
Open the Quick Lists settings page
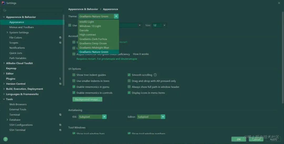tap(16, 53)
